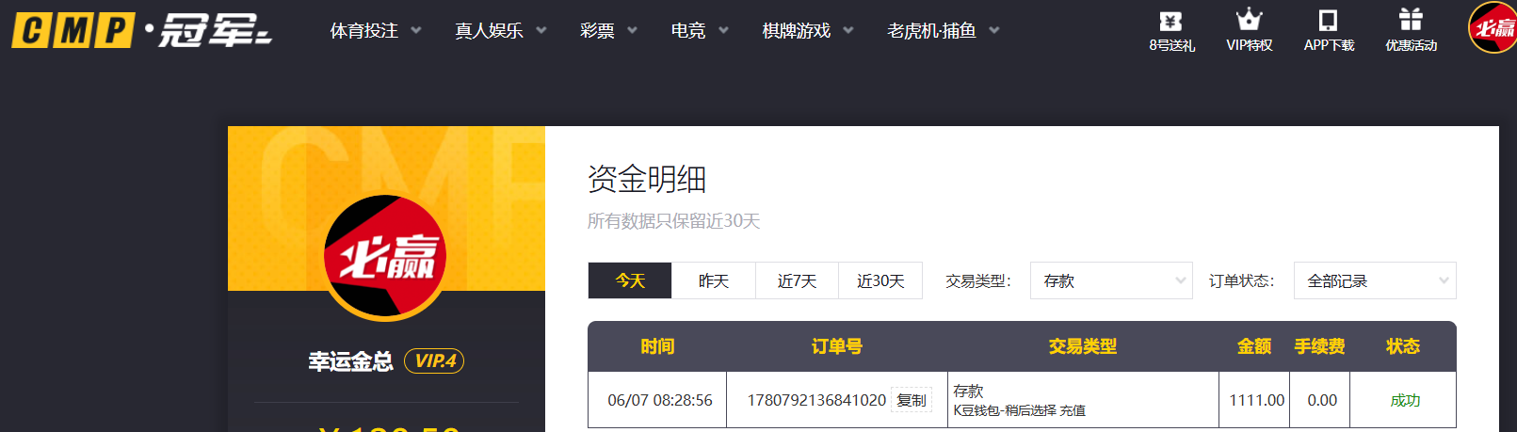Click the 必赢 avatar in top bar
Viewport: 1517px width, 432px height.
1493,27
